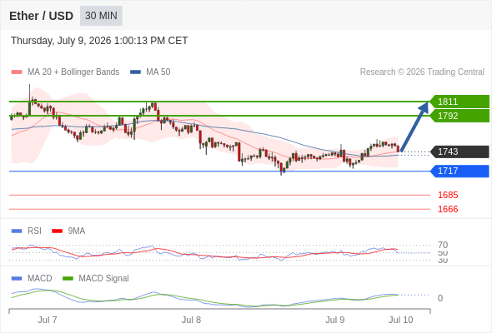Screen dimensions: 492x333
Task: Click the 30 MIN timeframe badge
Action: tap(101, 16)
